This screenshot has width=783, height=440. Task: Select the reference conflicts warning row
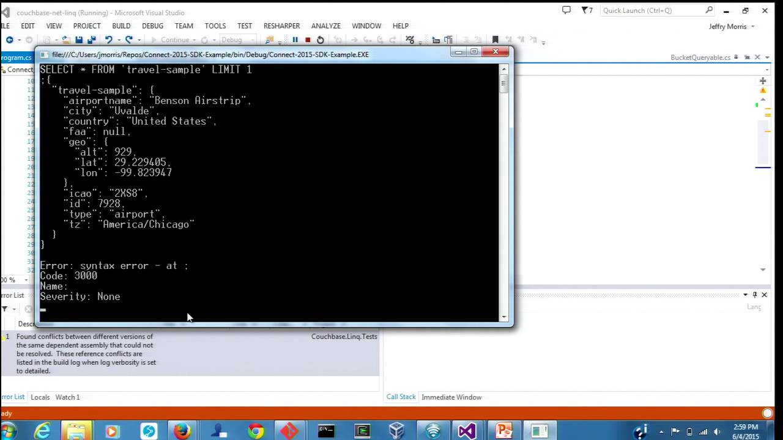click(x=190, y=353)
